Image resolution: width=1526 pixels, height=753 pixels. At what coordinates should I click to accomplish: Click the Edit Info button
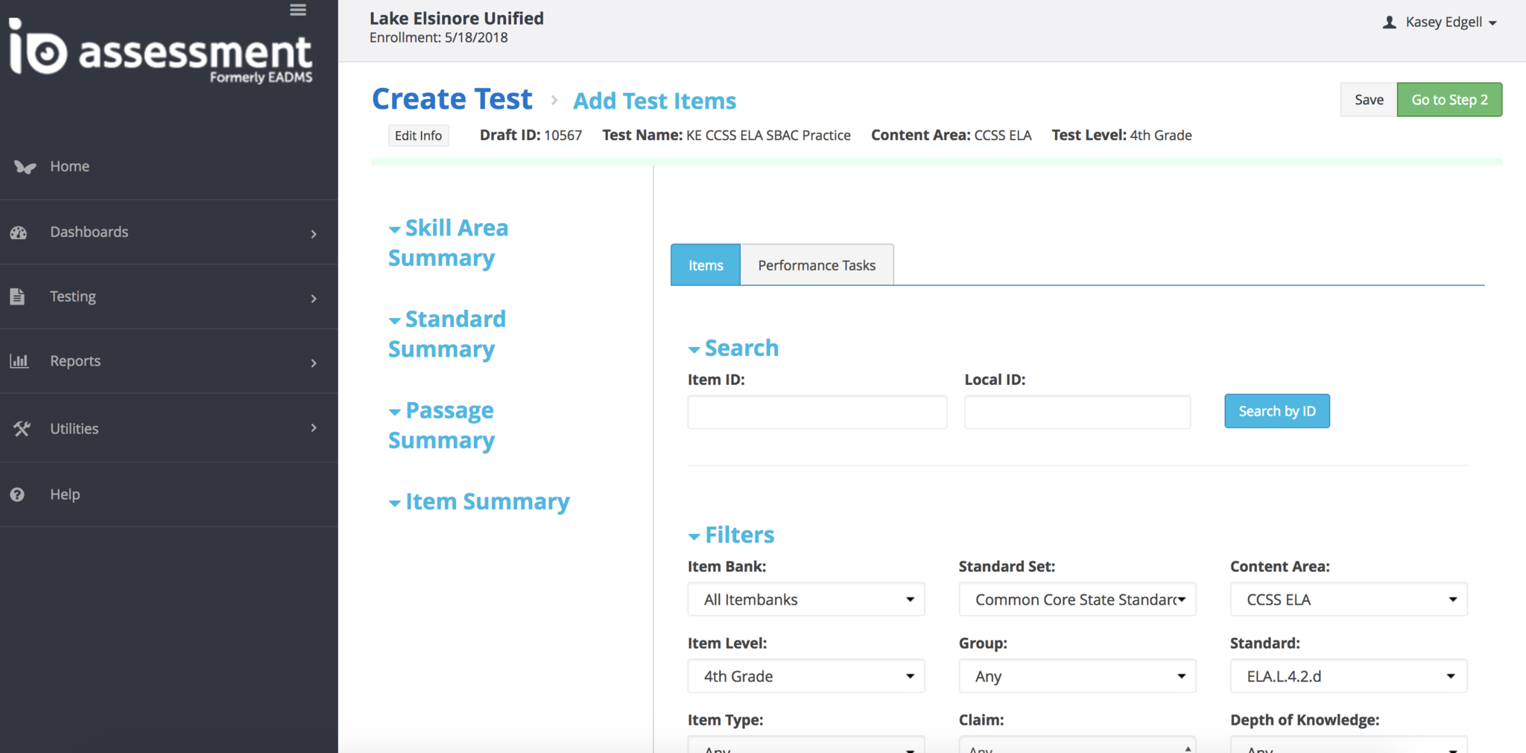(418, 136)
